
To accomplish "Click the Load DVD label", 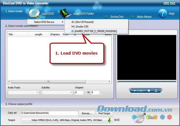I will tap(48, 14).
